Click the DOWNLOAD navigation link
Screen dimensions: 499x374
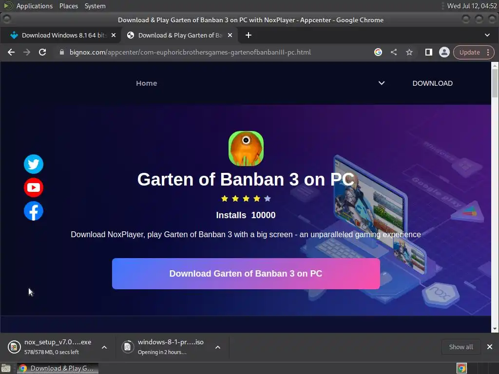(433, 83)
